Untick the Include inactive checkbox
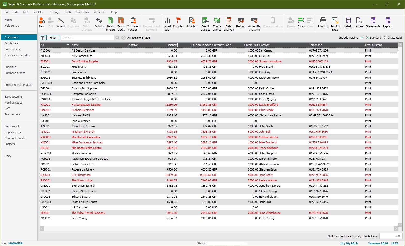This screenshot has height=246, width=405. [362, 38]
